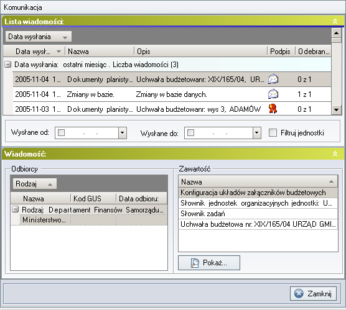Screen dimensions: 346x310
Task: Enable the Wysłane od date checkbox
Action: (61, 133)
